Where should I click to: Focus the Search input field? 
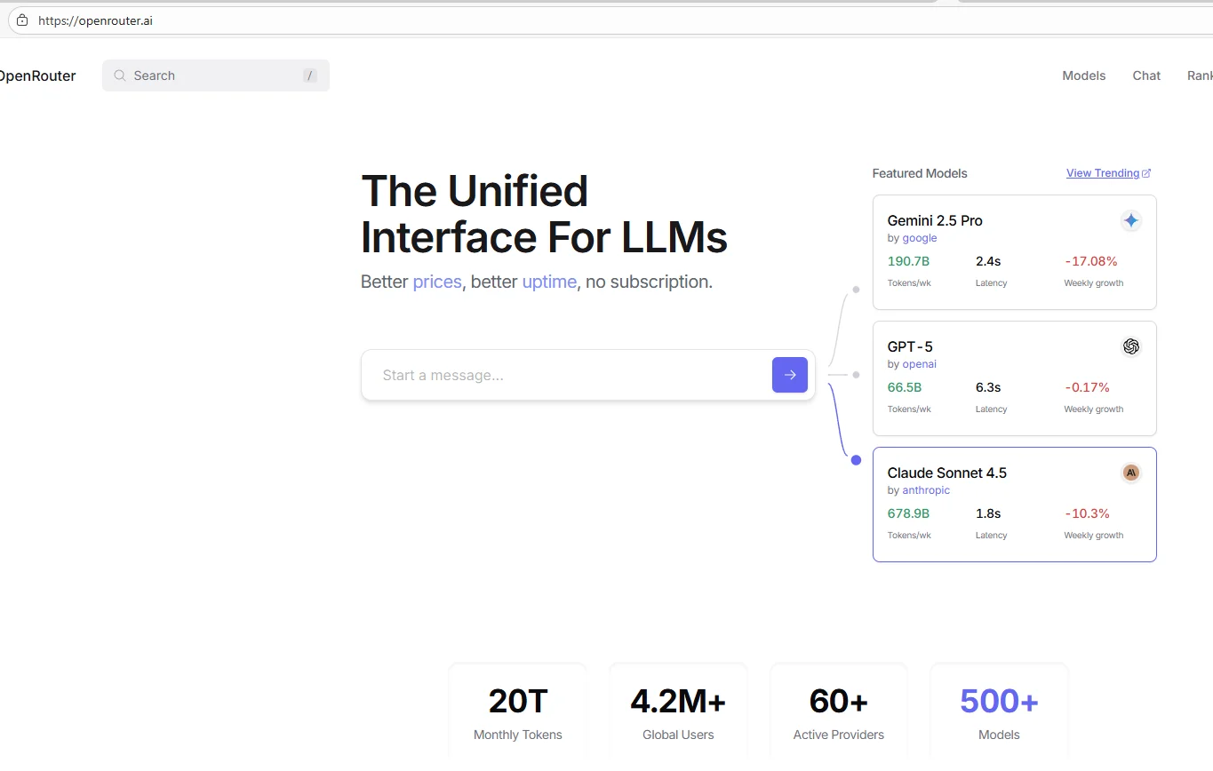216,76
